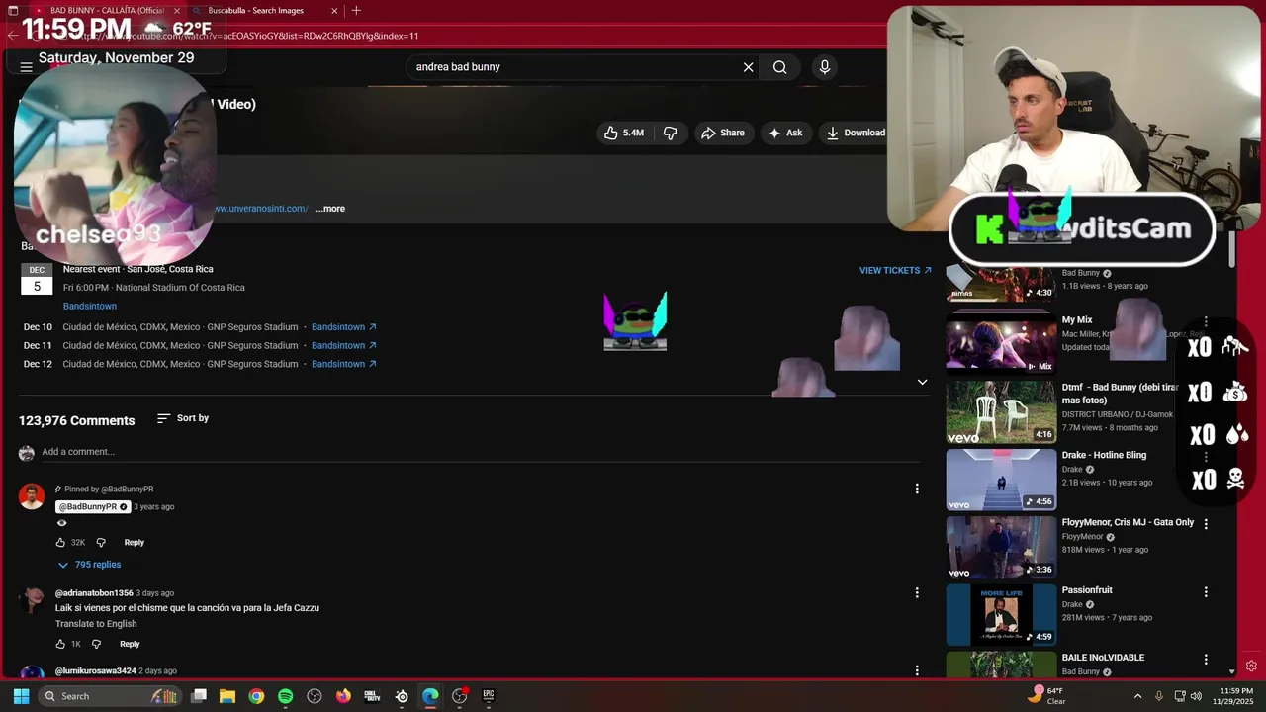This screenshot has height=712, width=1266.
Task: Open the 'FloyyMenor, Cris MJ - Gata Only' title
Action: (x=1128, y=522)
